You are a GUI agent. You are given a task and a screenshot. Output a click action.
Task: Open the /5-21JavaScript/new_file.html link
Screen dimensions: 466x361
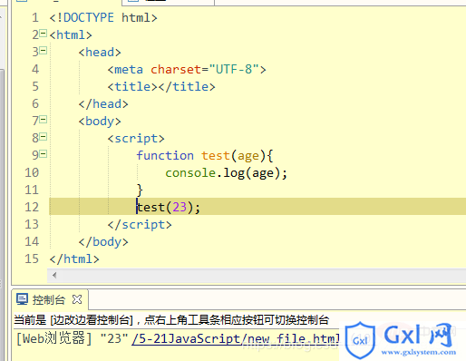[x=236, y=338]
